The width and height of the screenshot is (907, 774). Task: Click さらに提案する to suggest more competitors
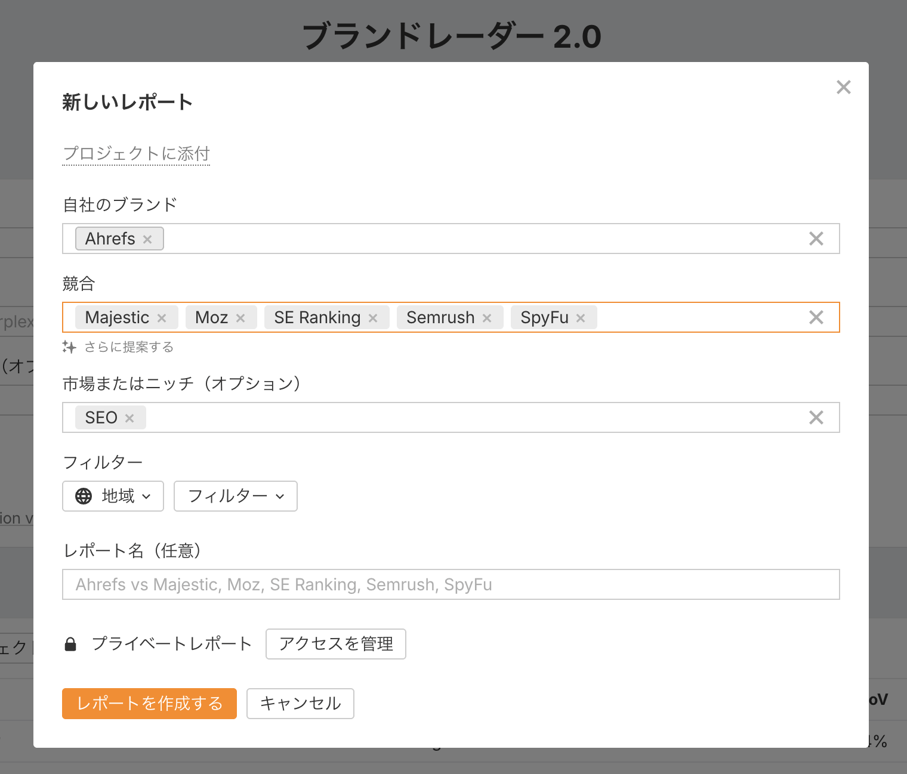(128, 347)
